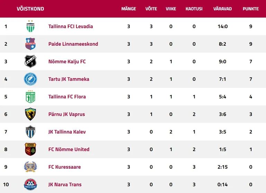Select the JK Tallinna Kalev striped crest
Viewport: 266px width, 193px height.
pyautogui.click(x=30, y=132)
